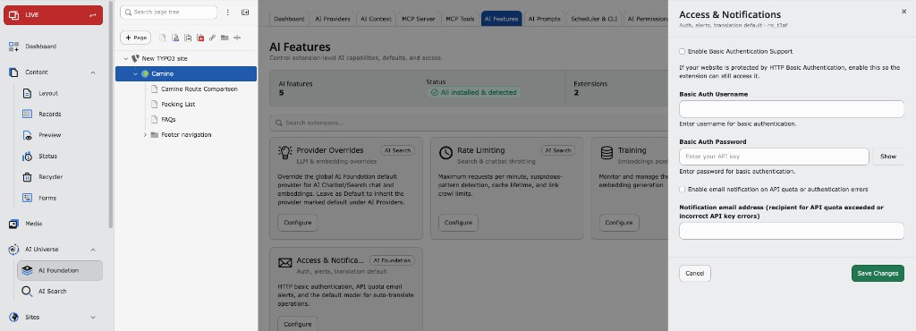
Task: Switch to the MCP Tools tab
Action: 460,19
